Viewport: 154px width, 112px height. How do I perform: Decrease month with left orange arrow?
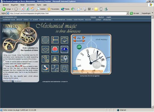click(75, 41)
